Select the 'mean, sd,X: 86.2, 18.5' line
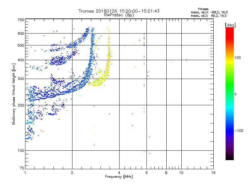 click(x=209, y=16)
